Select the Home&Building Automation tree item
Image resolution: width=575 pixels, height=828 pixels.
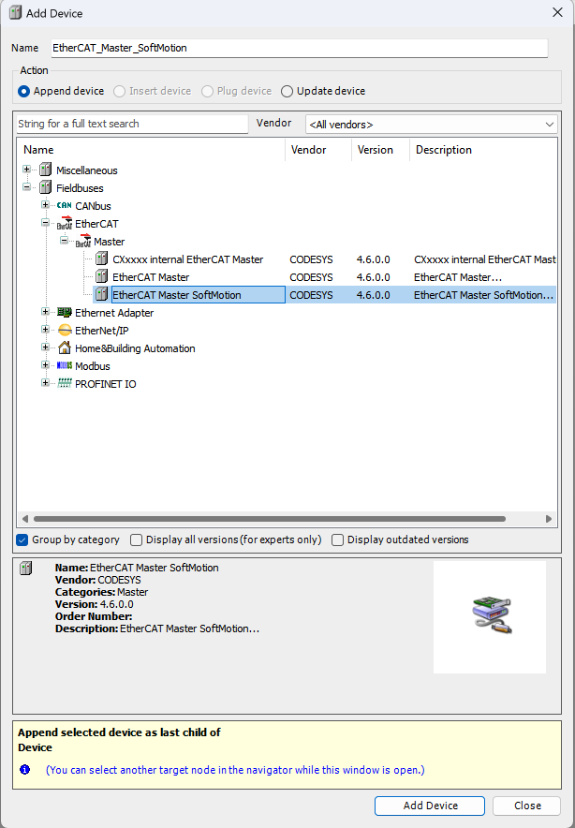click(x=135, y=348)
